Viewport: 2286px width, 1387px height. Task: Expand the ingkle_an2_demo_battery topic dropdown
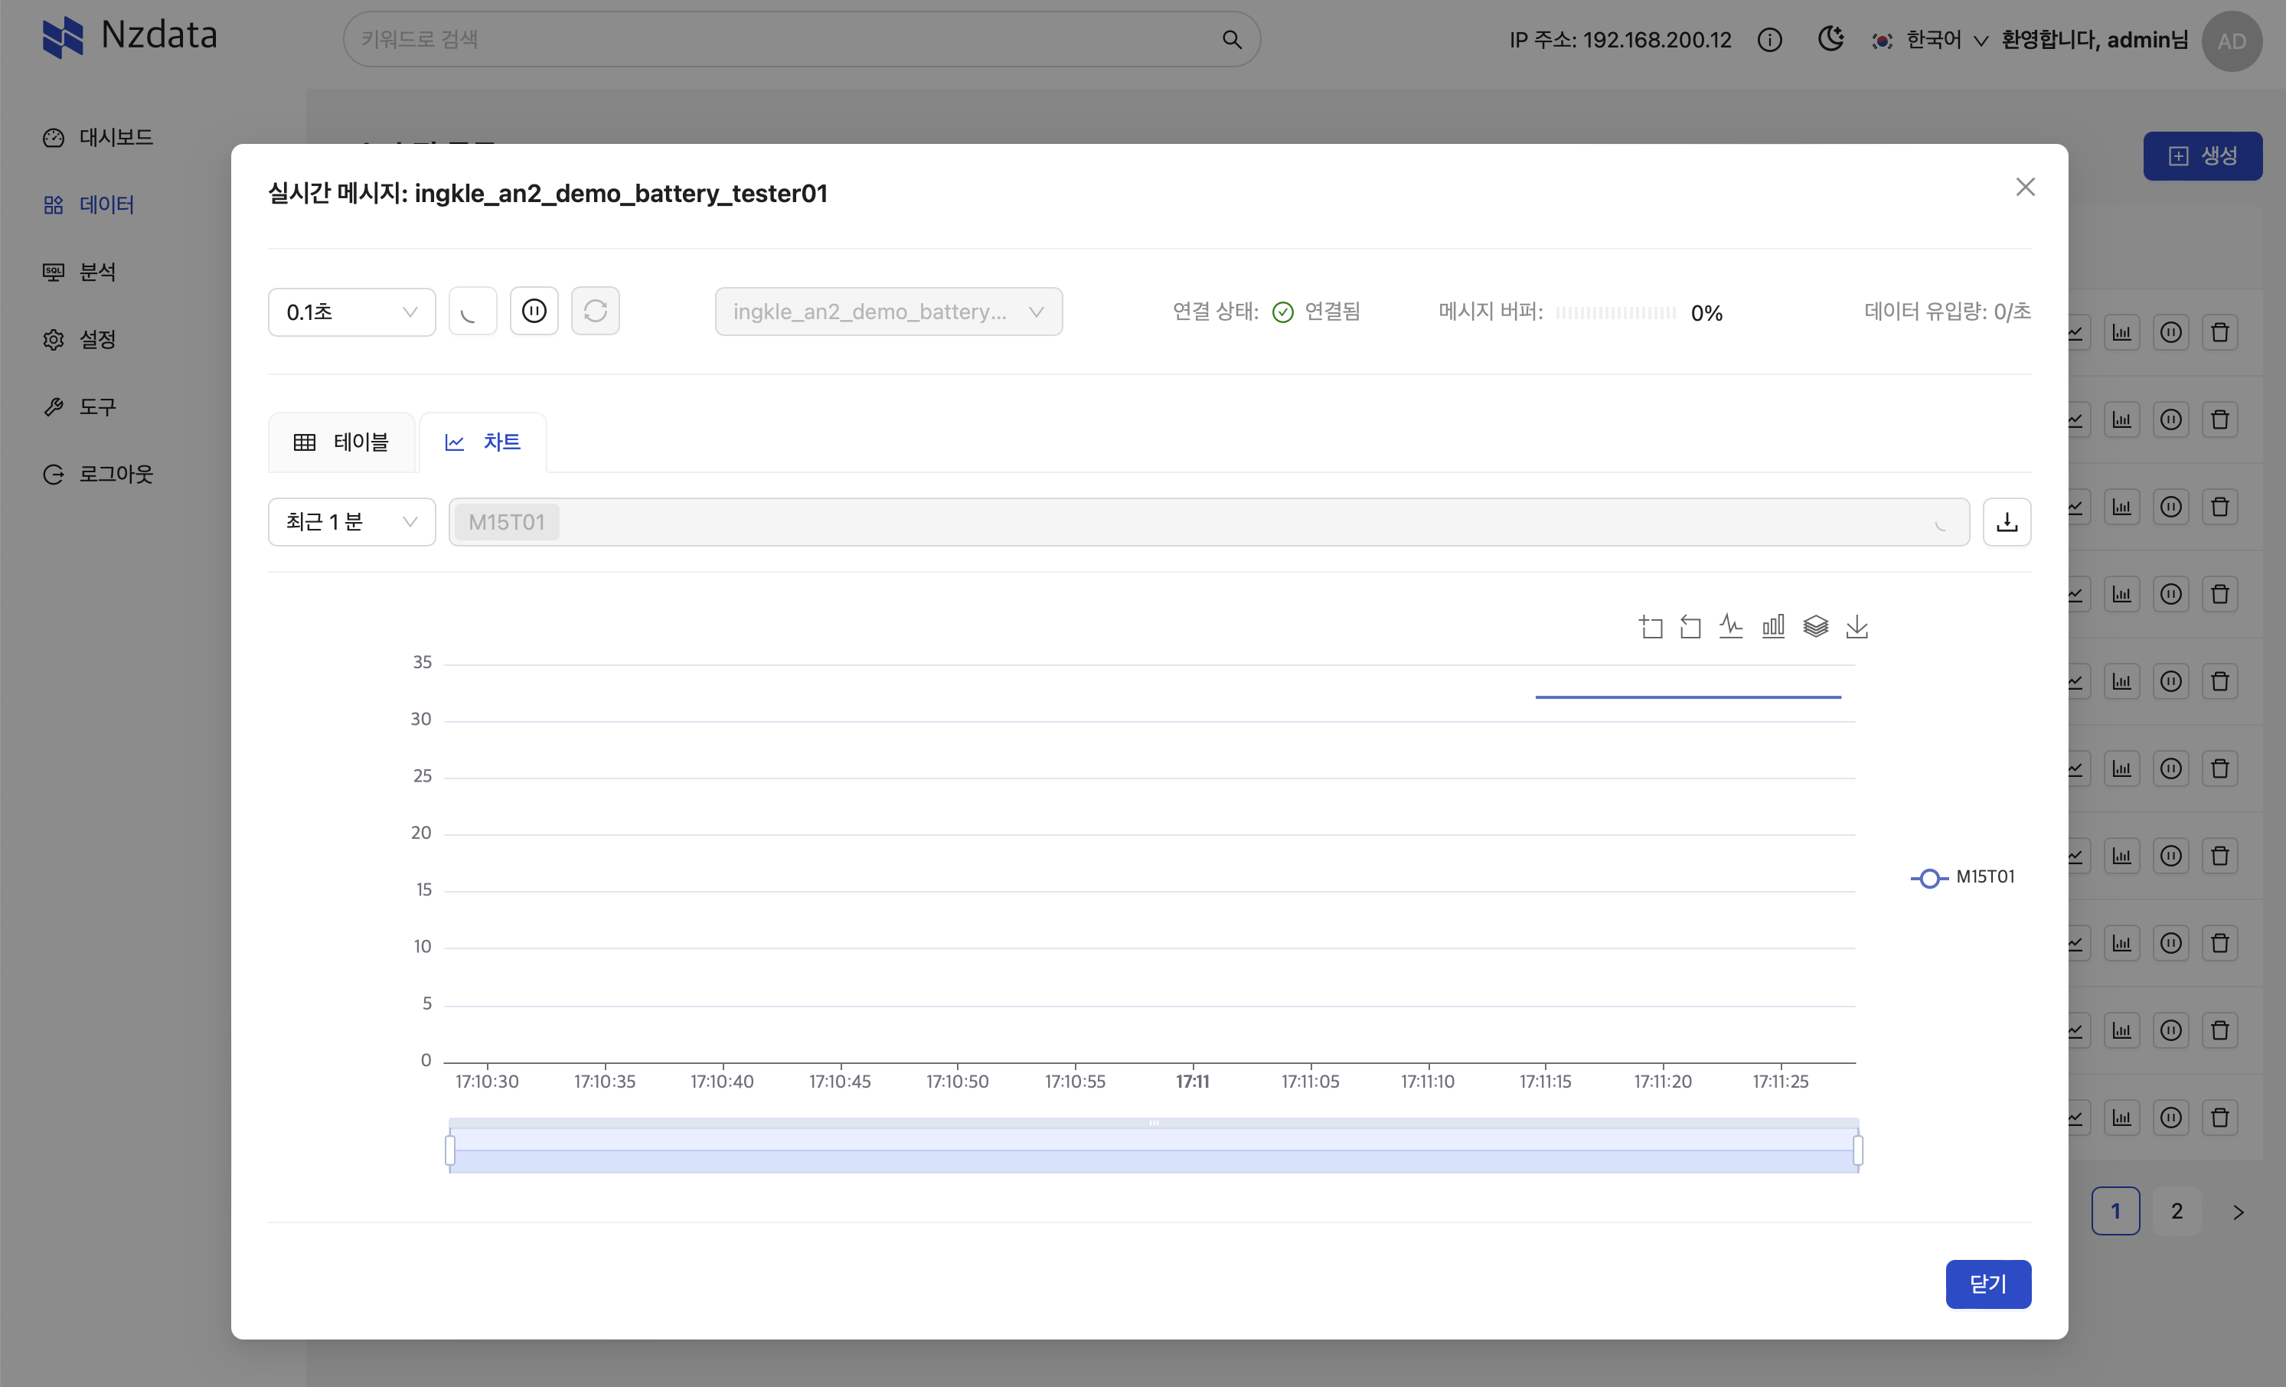pos(889,312)
